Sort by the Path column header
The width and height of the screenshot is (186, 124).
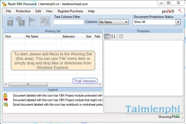(98, 36)
